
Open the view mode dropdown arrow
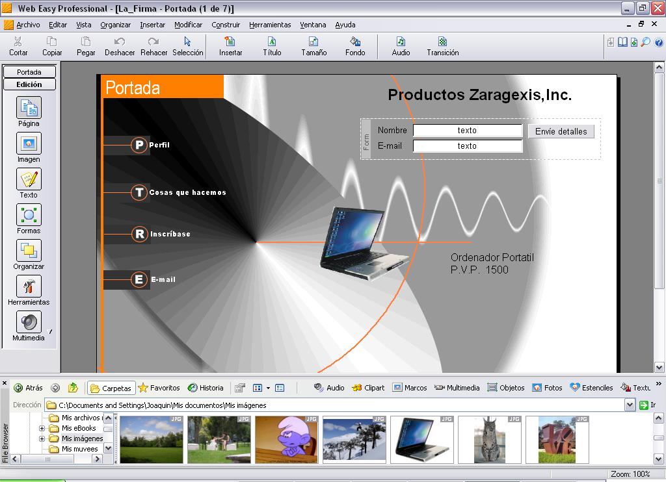click(x=267, y=388)
